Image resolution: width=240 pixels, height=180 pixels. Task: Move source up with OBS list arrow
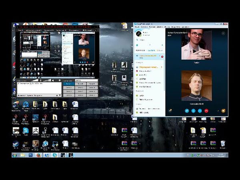tap(57, 95)
